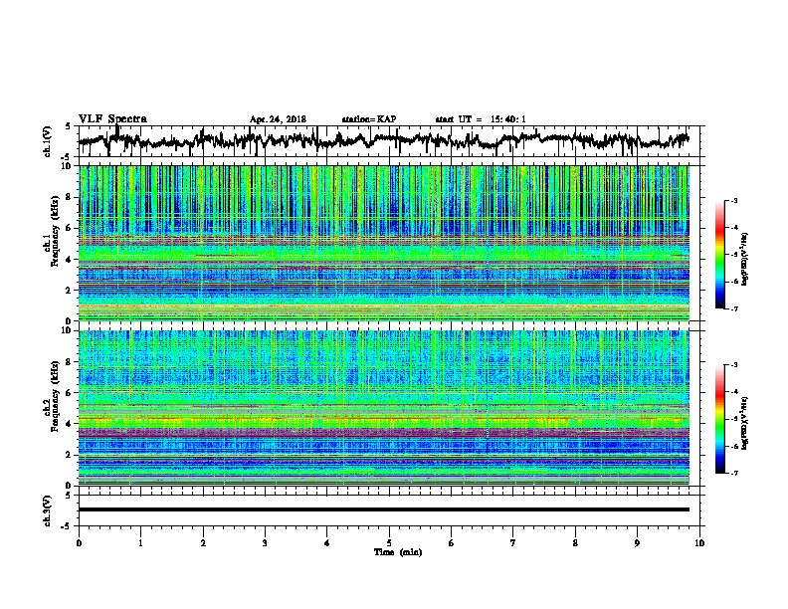Click time axis tick label '3'
Image resolution: width=788 pixels, height=609 pixels.
point(265,543)
